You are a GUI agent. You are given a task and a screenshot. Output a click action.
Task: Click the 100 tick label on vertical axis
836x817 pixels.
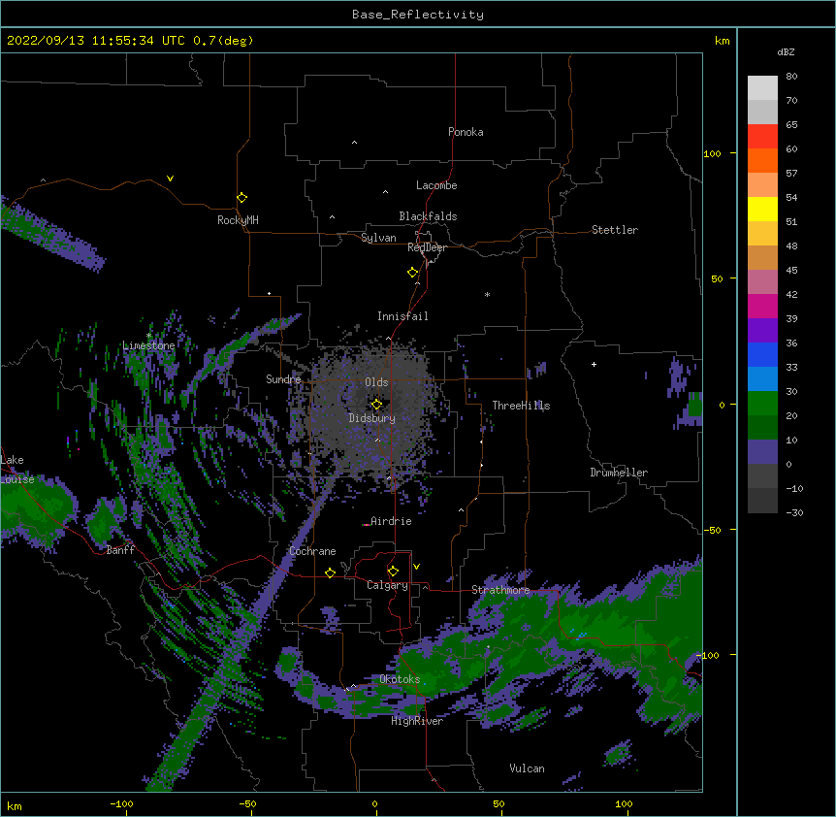point(712,153)
